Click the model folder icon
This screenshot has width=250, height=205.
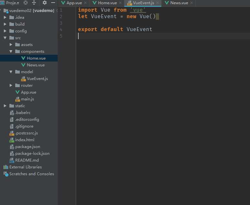[x=17, y=72]
